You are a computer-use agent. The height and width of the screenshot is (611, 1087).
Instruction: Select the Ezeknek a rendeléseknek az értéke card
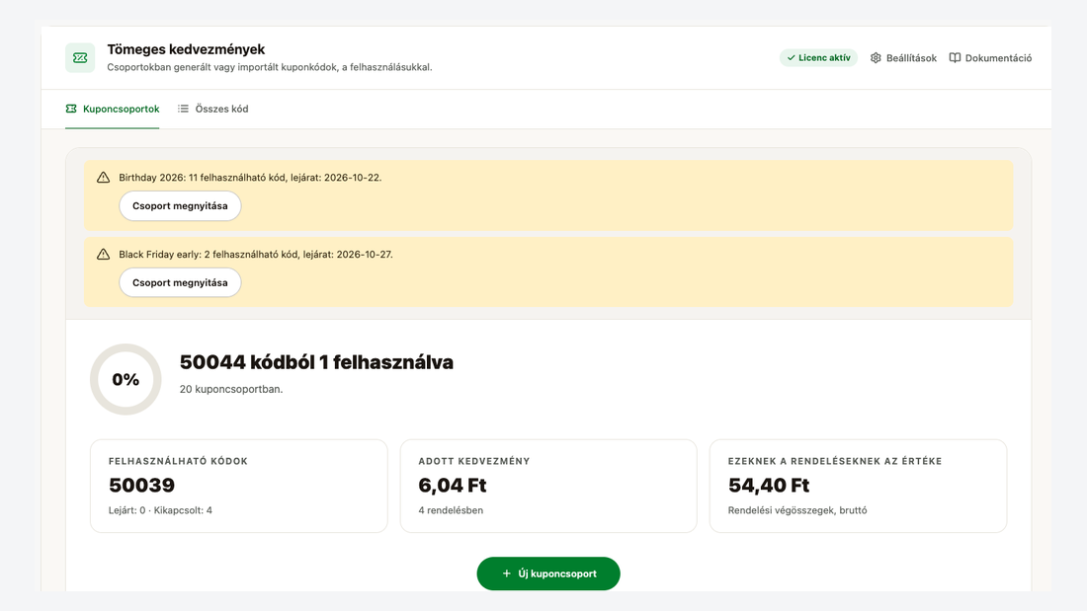[858, 486]
